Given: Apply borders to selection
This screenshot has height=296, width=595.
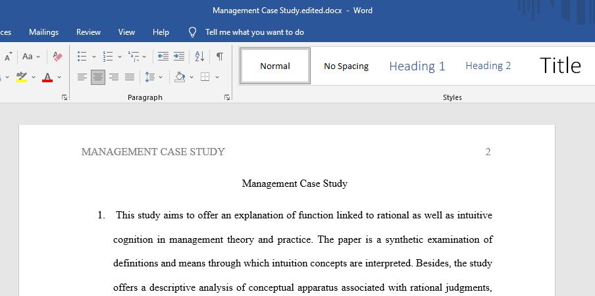Looking at the screenshot, I should [205, 78].
